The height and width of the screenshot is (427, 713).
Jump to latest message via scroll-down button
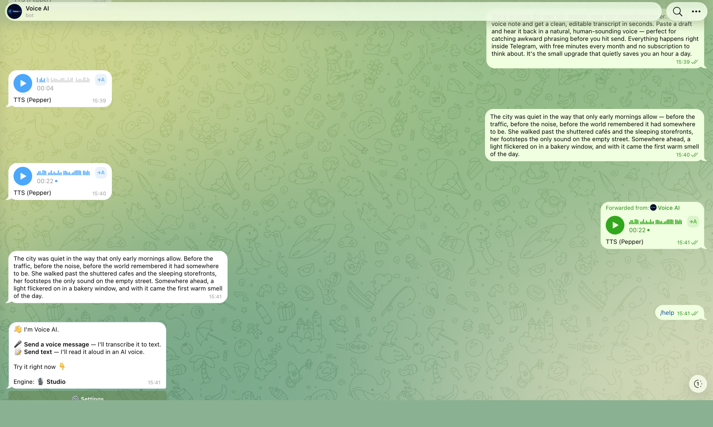(x=698, y=383)
